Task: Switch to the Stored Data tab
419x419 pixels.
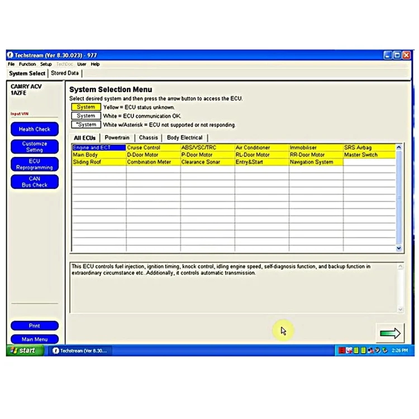Action: (65, 73)
